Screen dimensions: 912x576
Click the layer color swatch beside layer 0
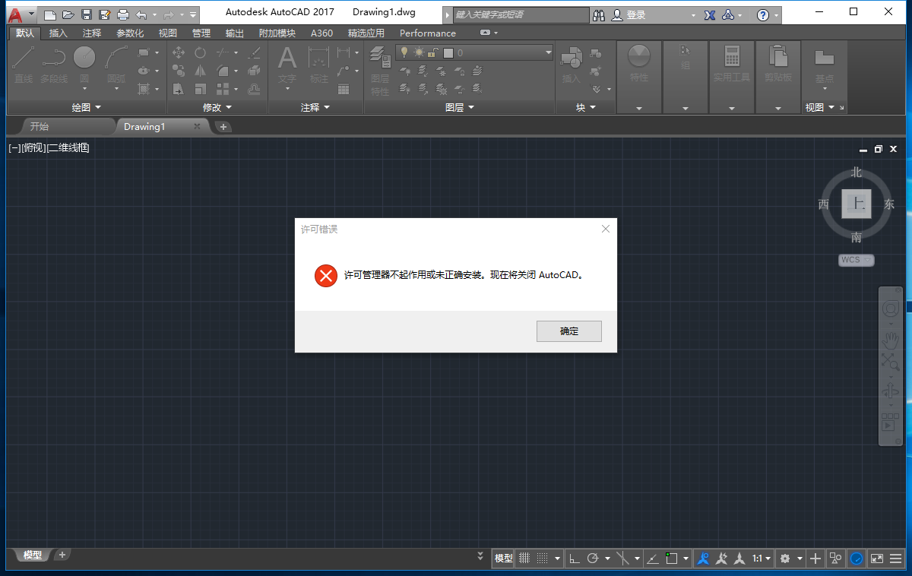tap(448, 52)
